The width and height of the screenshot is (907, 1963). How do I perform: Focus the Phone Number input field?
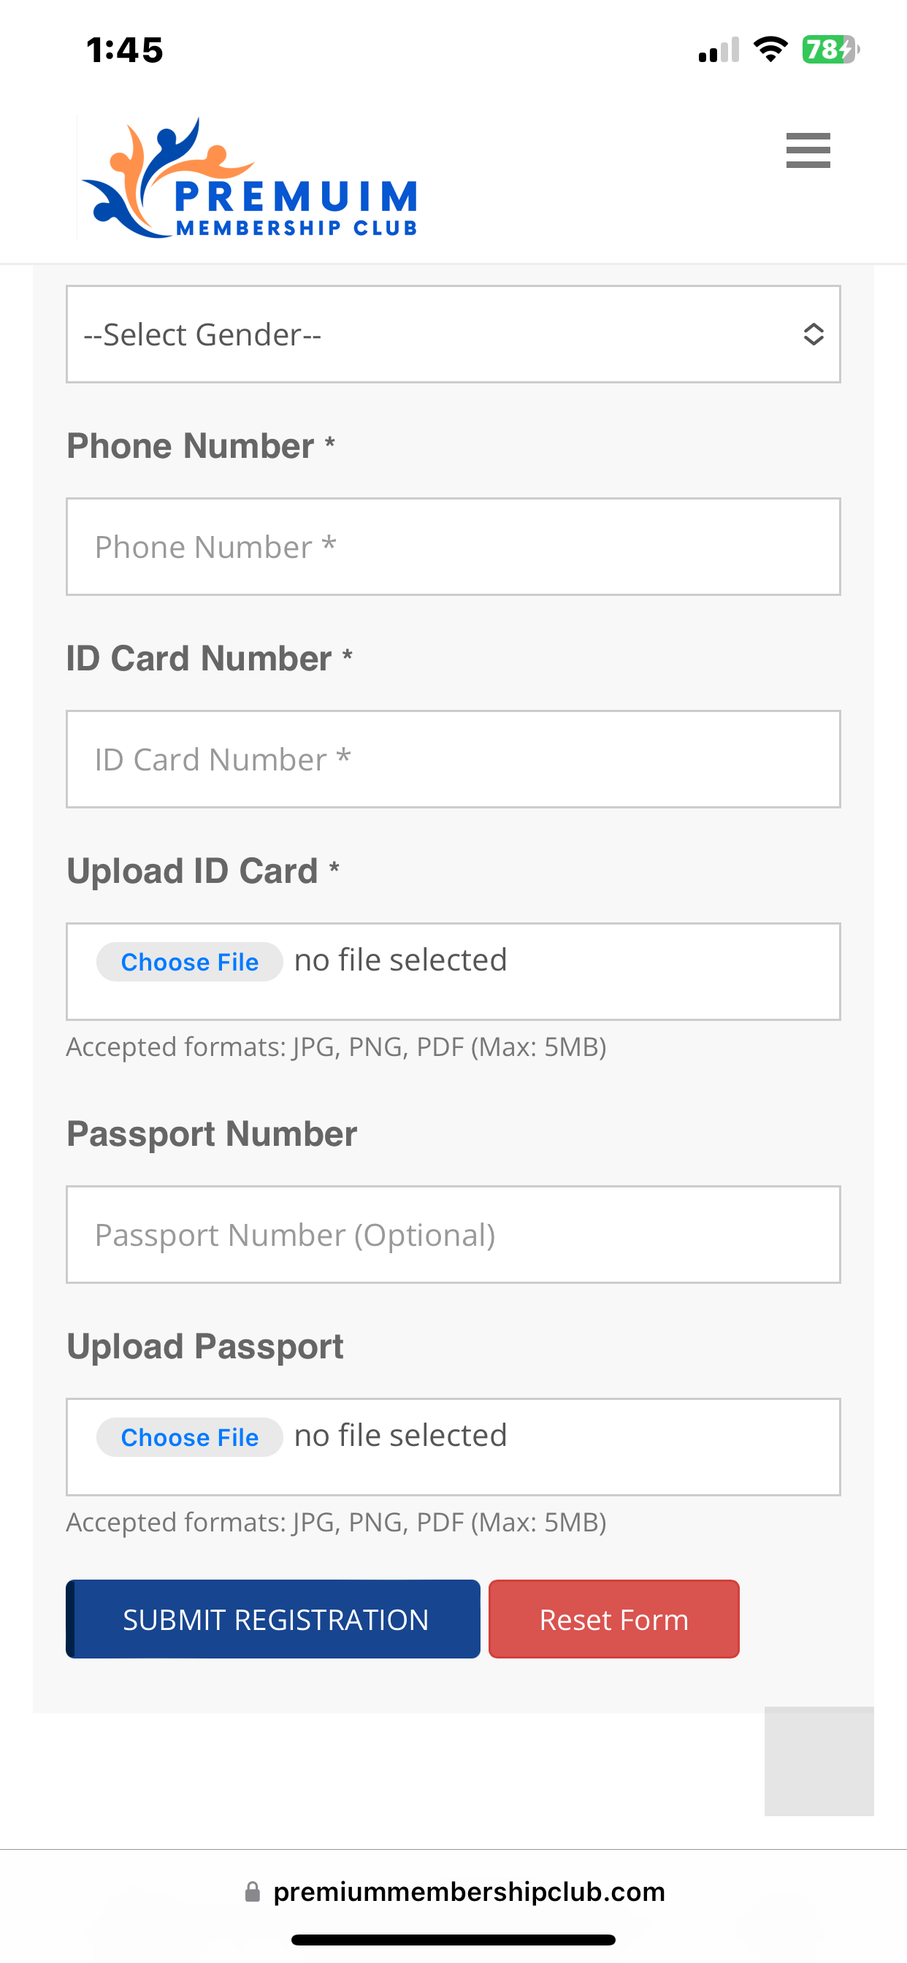pyautogui.click(x=453, y=546)
